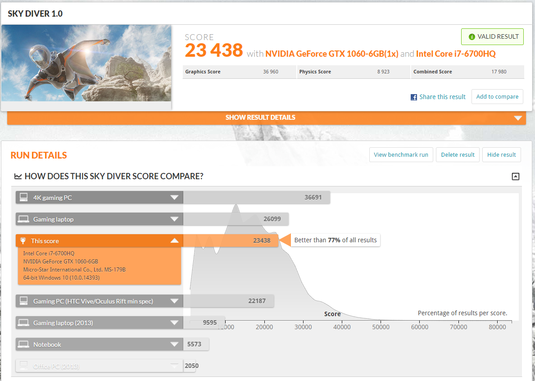535x381 pixels.
Task: Click Delete result button
Action: click(458, 154)
